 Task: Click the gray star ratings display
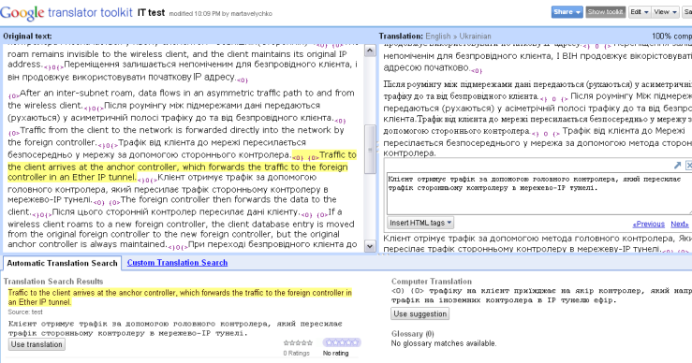(x=298, y=342)
